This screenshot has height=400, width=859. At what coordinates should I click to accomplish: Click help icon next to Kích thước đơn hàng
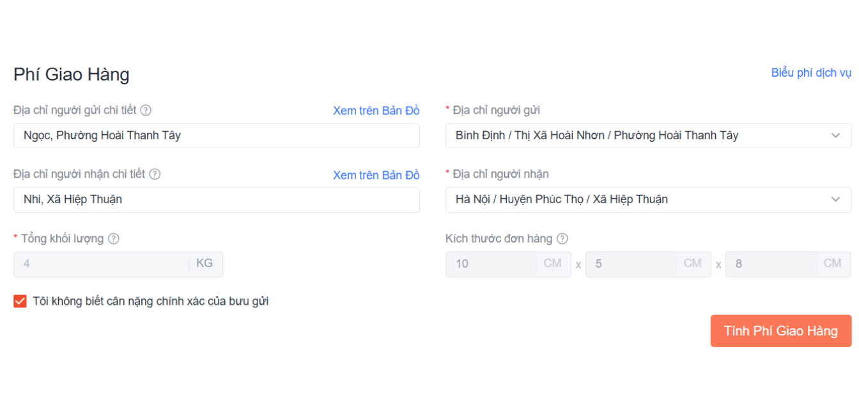point(562,239)
